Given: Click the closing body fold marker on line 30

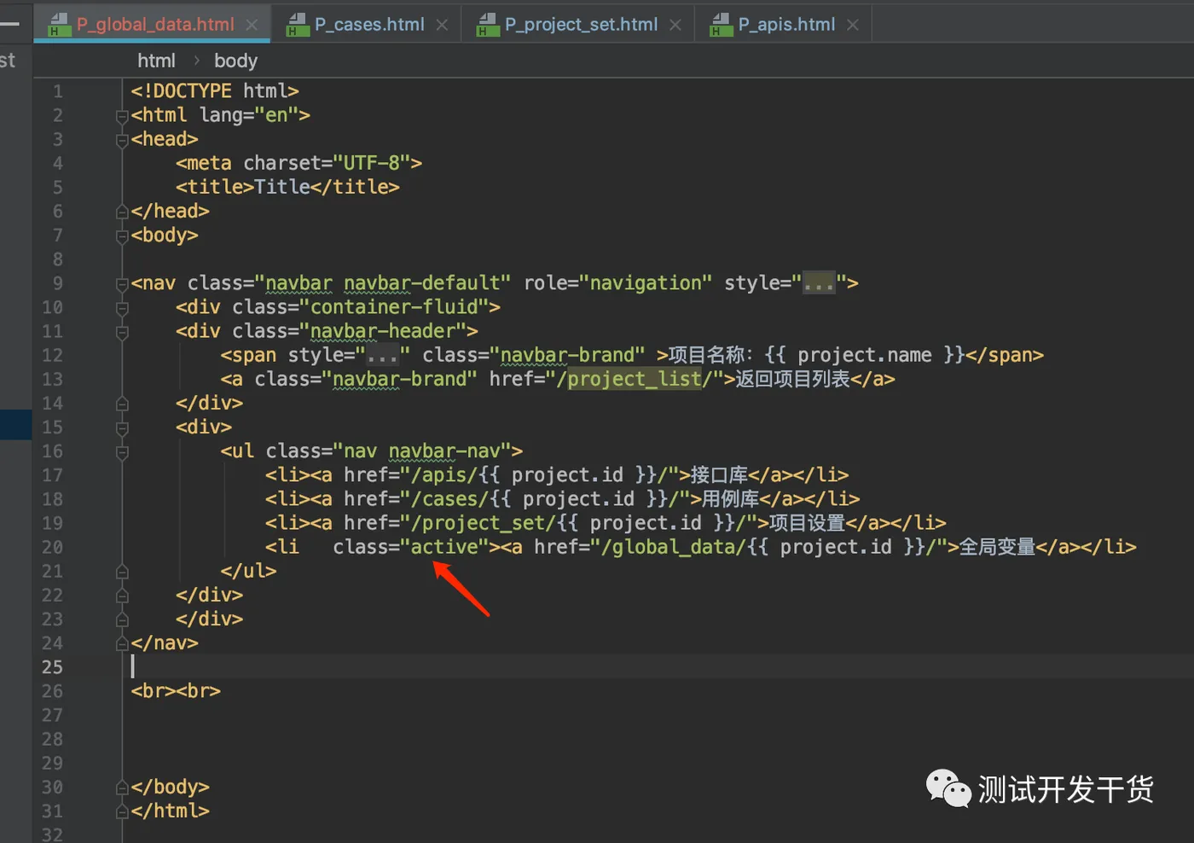Looking at the screenshot, I should [x=122, y=788].
